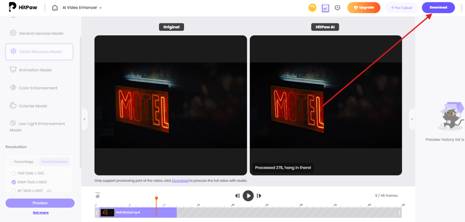Click the 9 / 45 frames counter
Viewport: 465px width, 222px height.
(x=387, y=196)
